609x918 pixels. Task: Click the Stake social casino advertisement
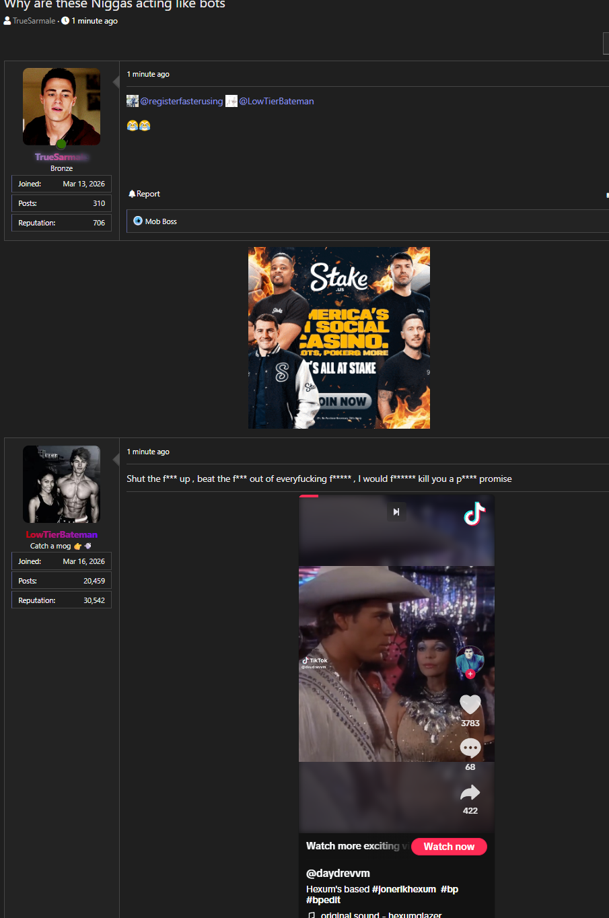coord(339,338)
